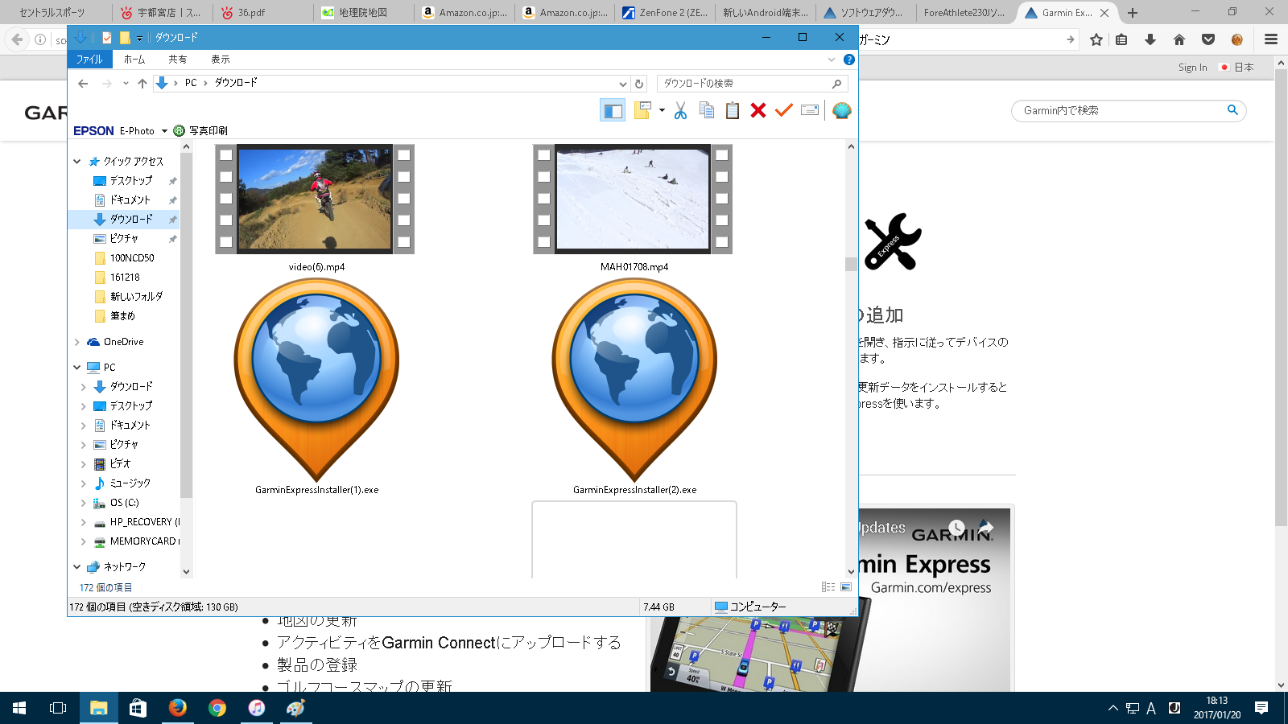The image size is (1288, 724).
Task: Click the search magnifier in Explorer
Action: [837, 84]
